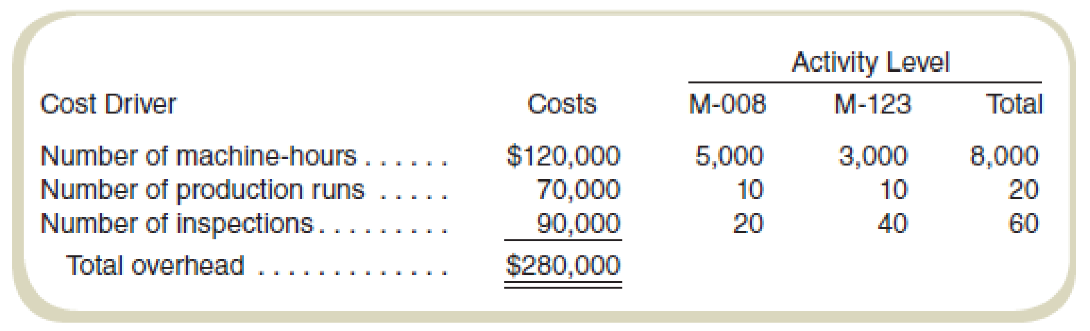The height and width of the screenshot is (331, 1090).
Task: Click the M-008 column header
Action: pos(727,104)
